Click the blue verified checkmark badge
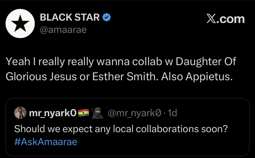 coord(106,18)
